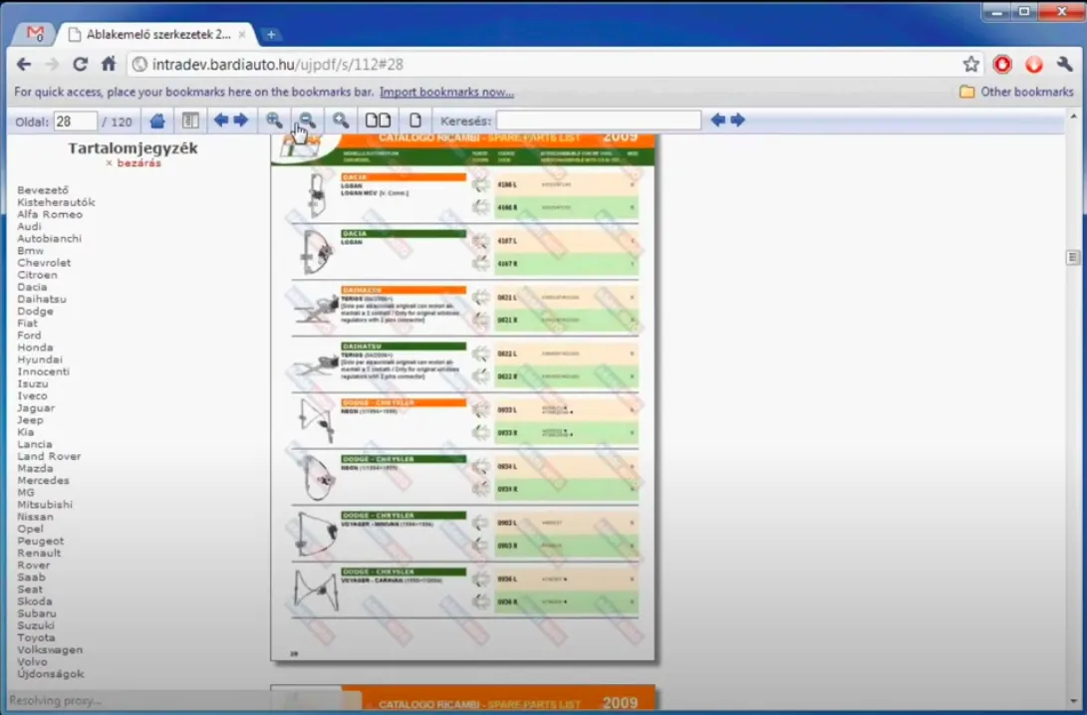Click the bookmark star in address bar
This screenshot has width=1087, height=715.
pyautogui.click(x=971, y=63)
